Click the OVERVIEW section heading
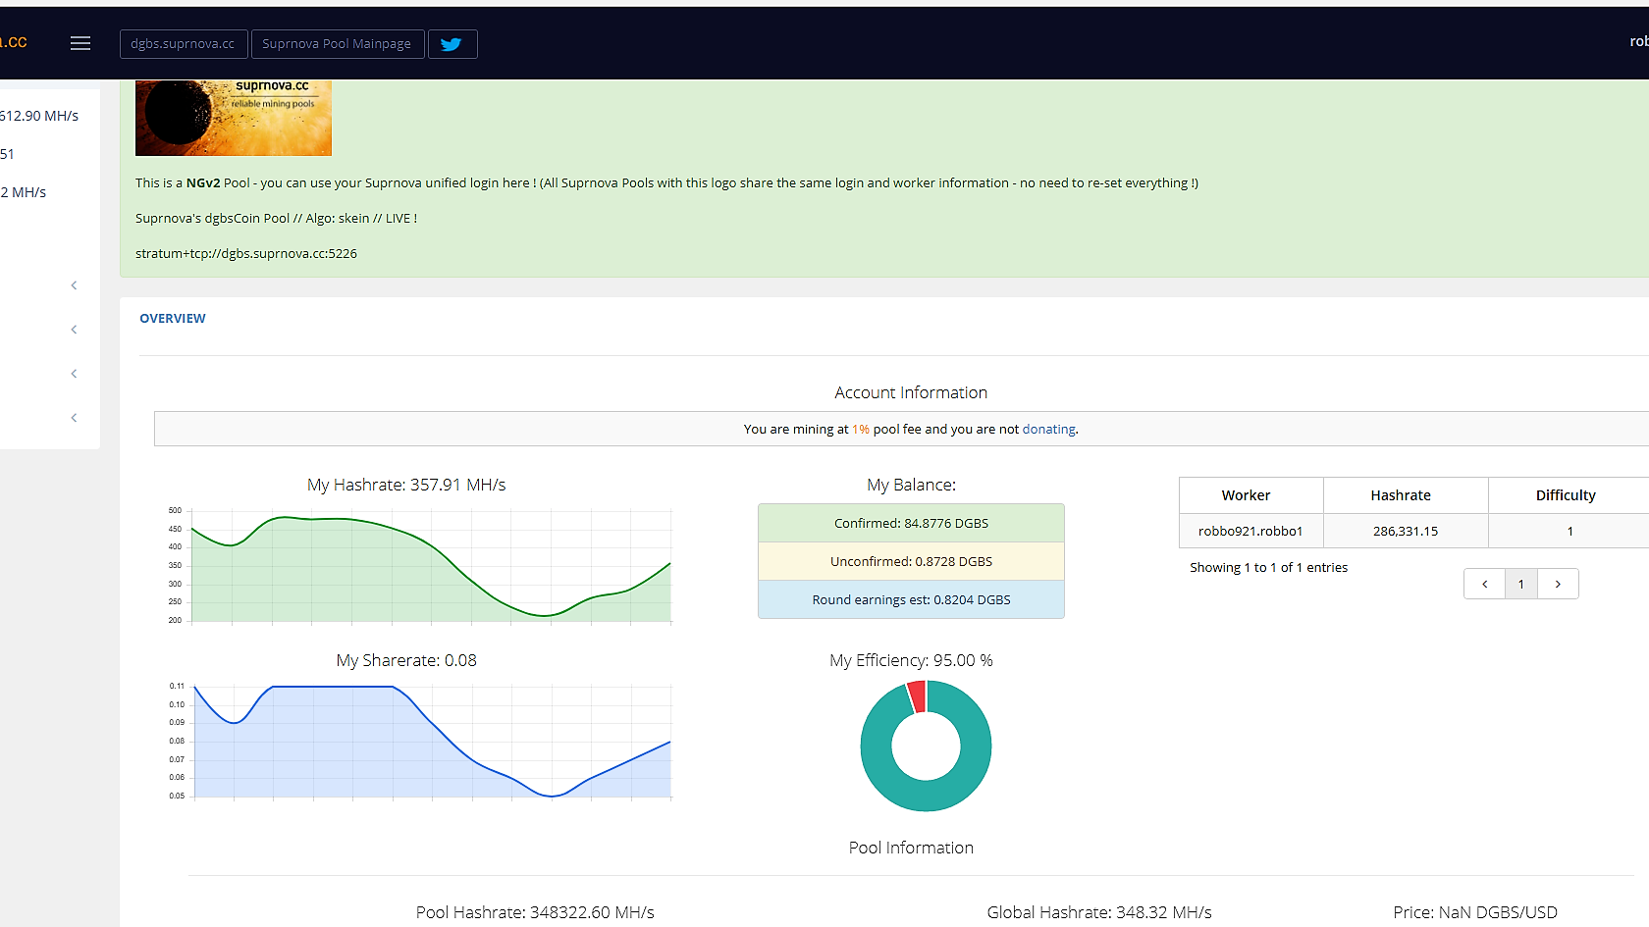This screenshot has height=927, width=1649. (173, 318)
